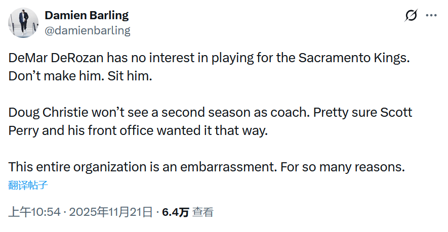Click the 'Sacramento Kings' text
The height and width of the screenshot is (232, 448).
point(352,58)
